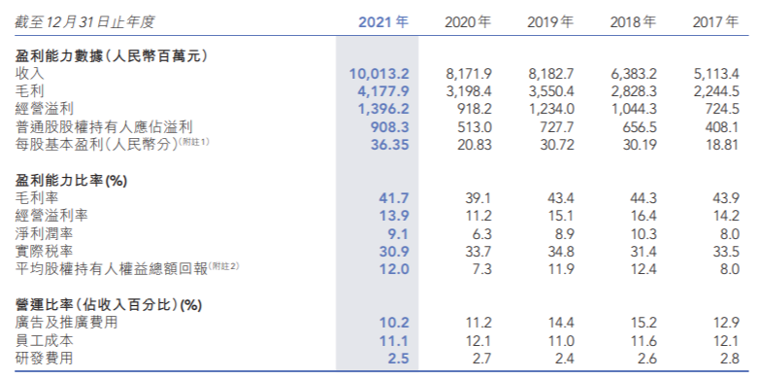The height and width of the screenshot is (379, 759).
Task: Click the 2017年 column header
Action: tap(716, 22)
